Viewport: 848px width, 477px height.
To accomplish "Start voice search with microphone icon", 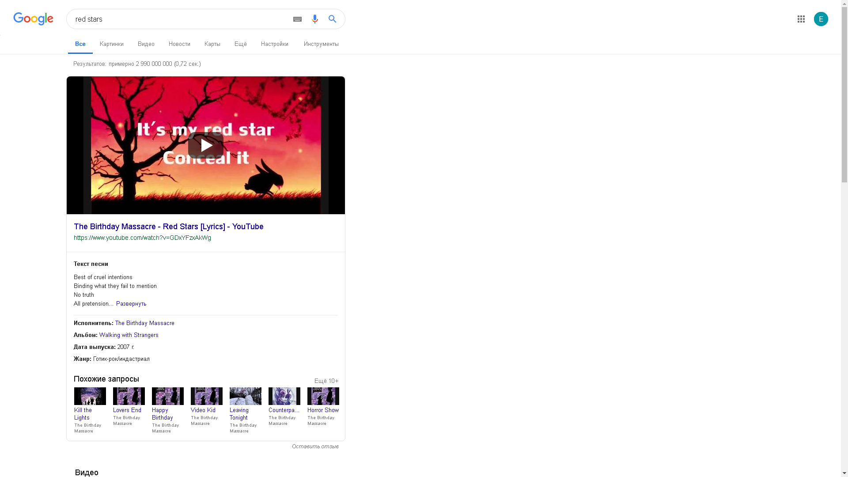I will click(315, 19).
